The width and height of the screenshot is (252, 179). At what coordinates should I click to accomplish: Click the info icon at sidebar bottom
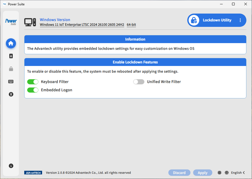click(x=11, y=166)
